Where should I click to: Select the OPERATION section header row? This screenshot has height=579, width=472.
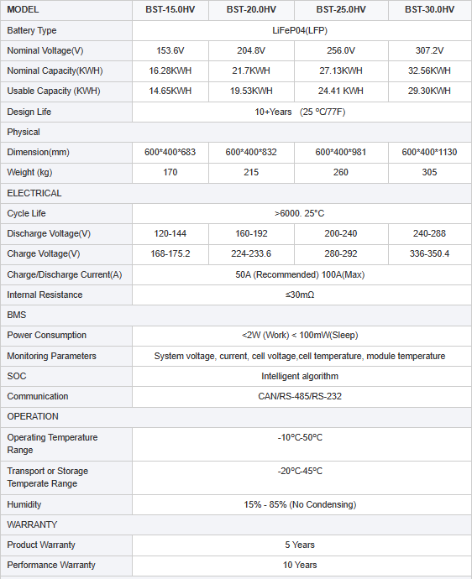point(236,416)
